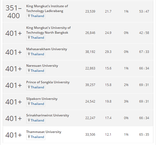Open Thammasat University page
This screenshot has width=156, height=145.
click(x=44, y=132)
